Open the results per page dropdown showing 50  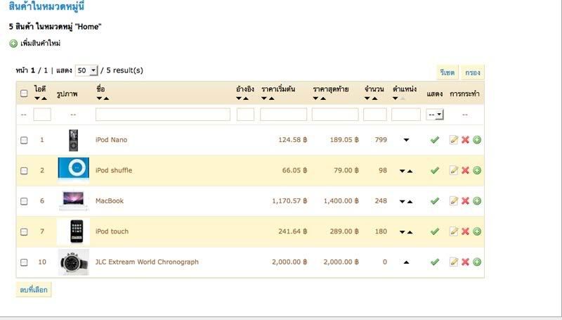(x=86, y=70)
